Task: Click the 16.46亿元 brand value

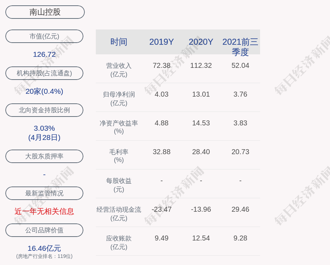Action: (44, 248)
